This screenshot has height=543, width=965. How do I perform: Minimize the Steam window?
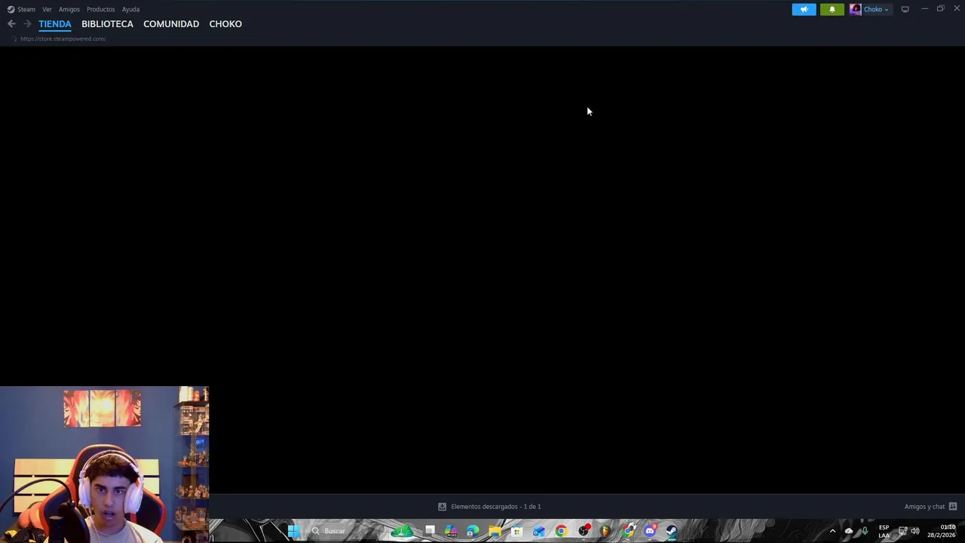pos(924,9)
